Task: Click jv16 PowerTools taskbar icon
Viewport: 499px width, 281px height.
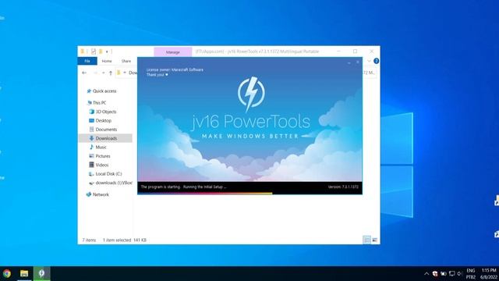Action: tap(41, 273)
